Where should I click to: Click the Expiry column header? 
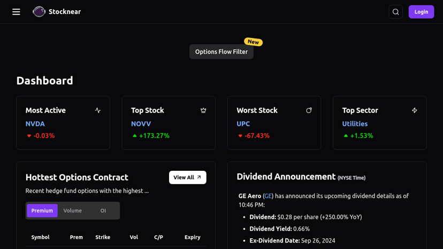coord(193,237)
